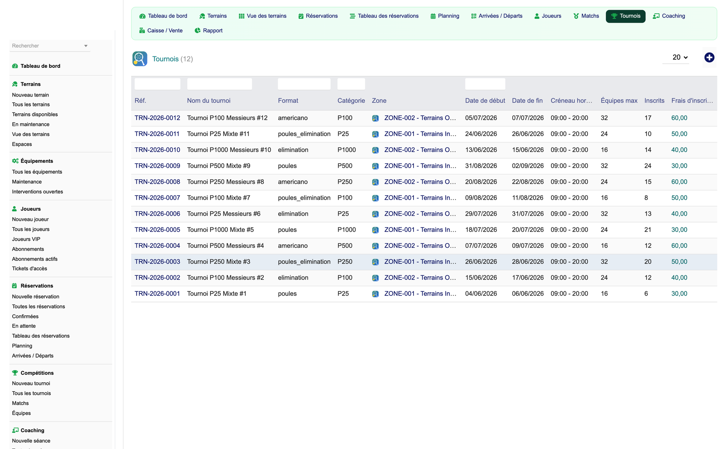This screenshot has width=725, height=449.
Task: Click sidebar Joueurs person icon
Action: [15, 209]
